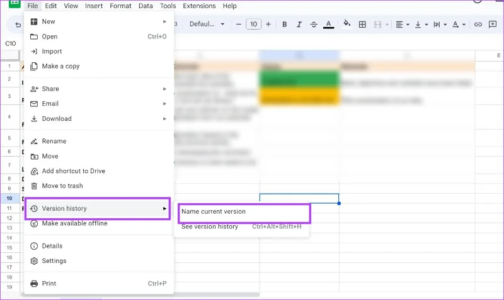Open the Format menu
This screenshot has width=504, height=300.
click(120, 6)
